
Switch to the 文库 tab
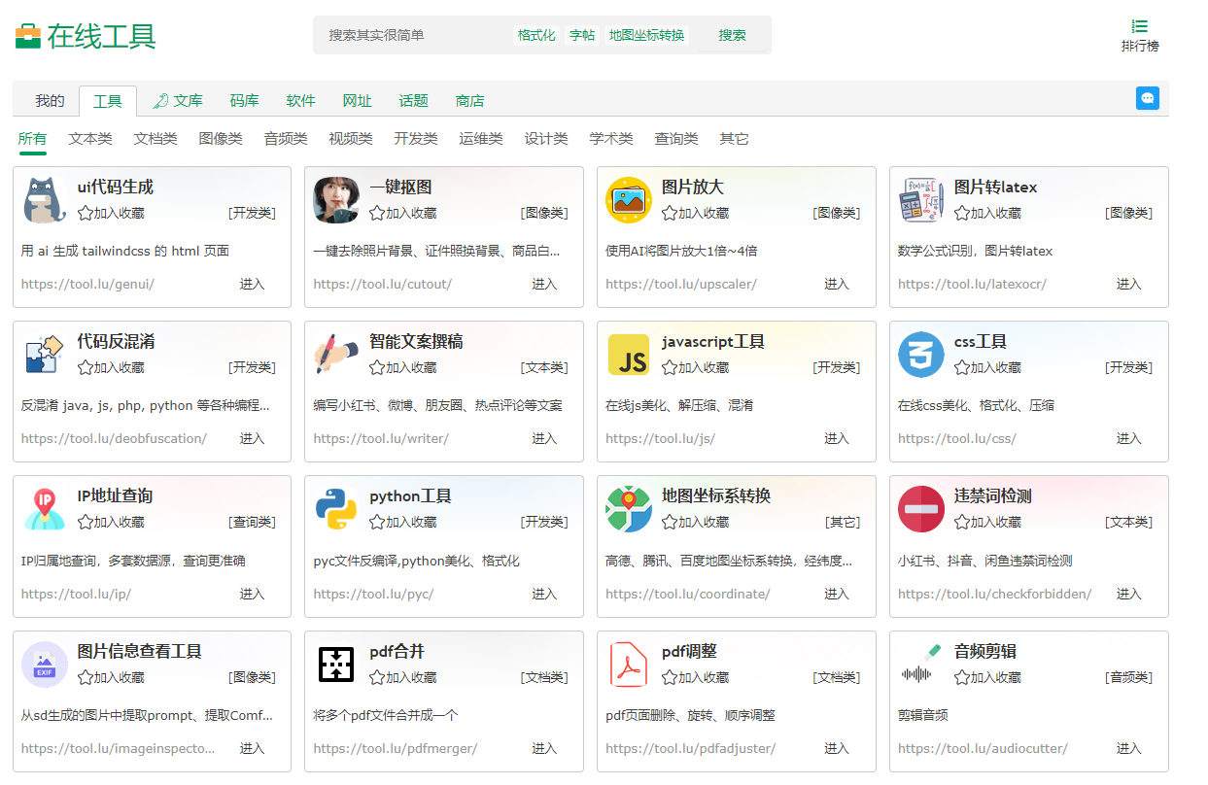(178, 101)
